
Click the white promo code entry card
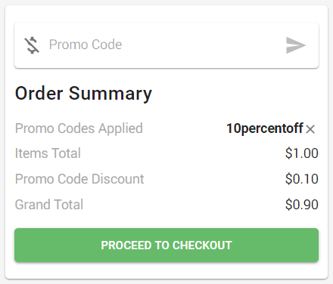pyautogui.click(x=166, y=45)
